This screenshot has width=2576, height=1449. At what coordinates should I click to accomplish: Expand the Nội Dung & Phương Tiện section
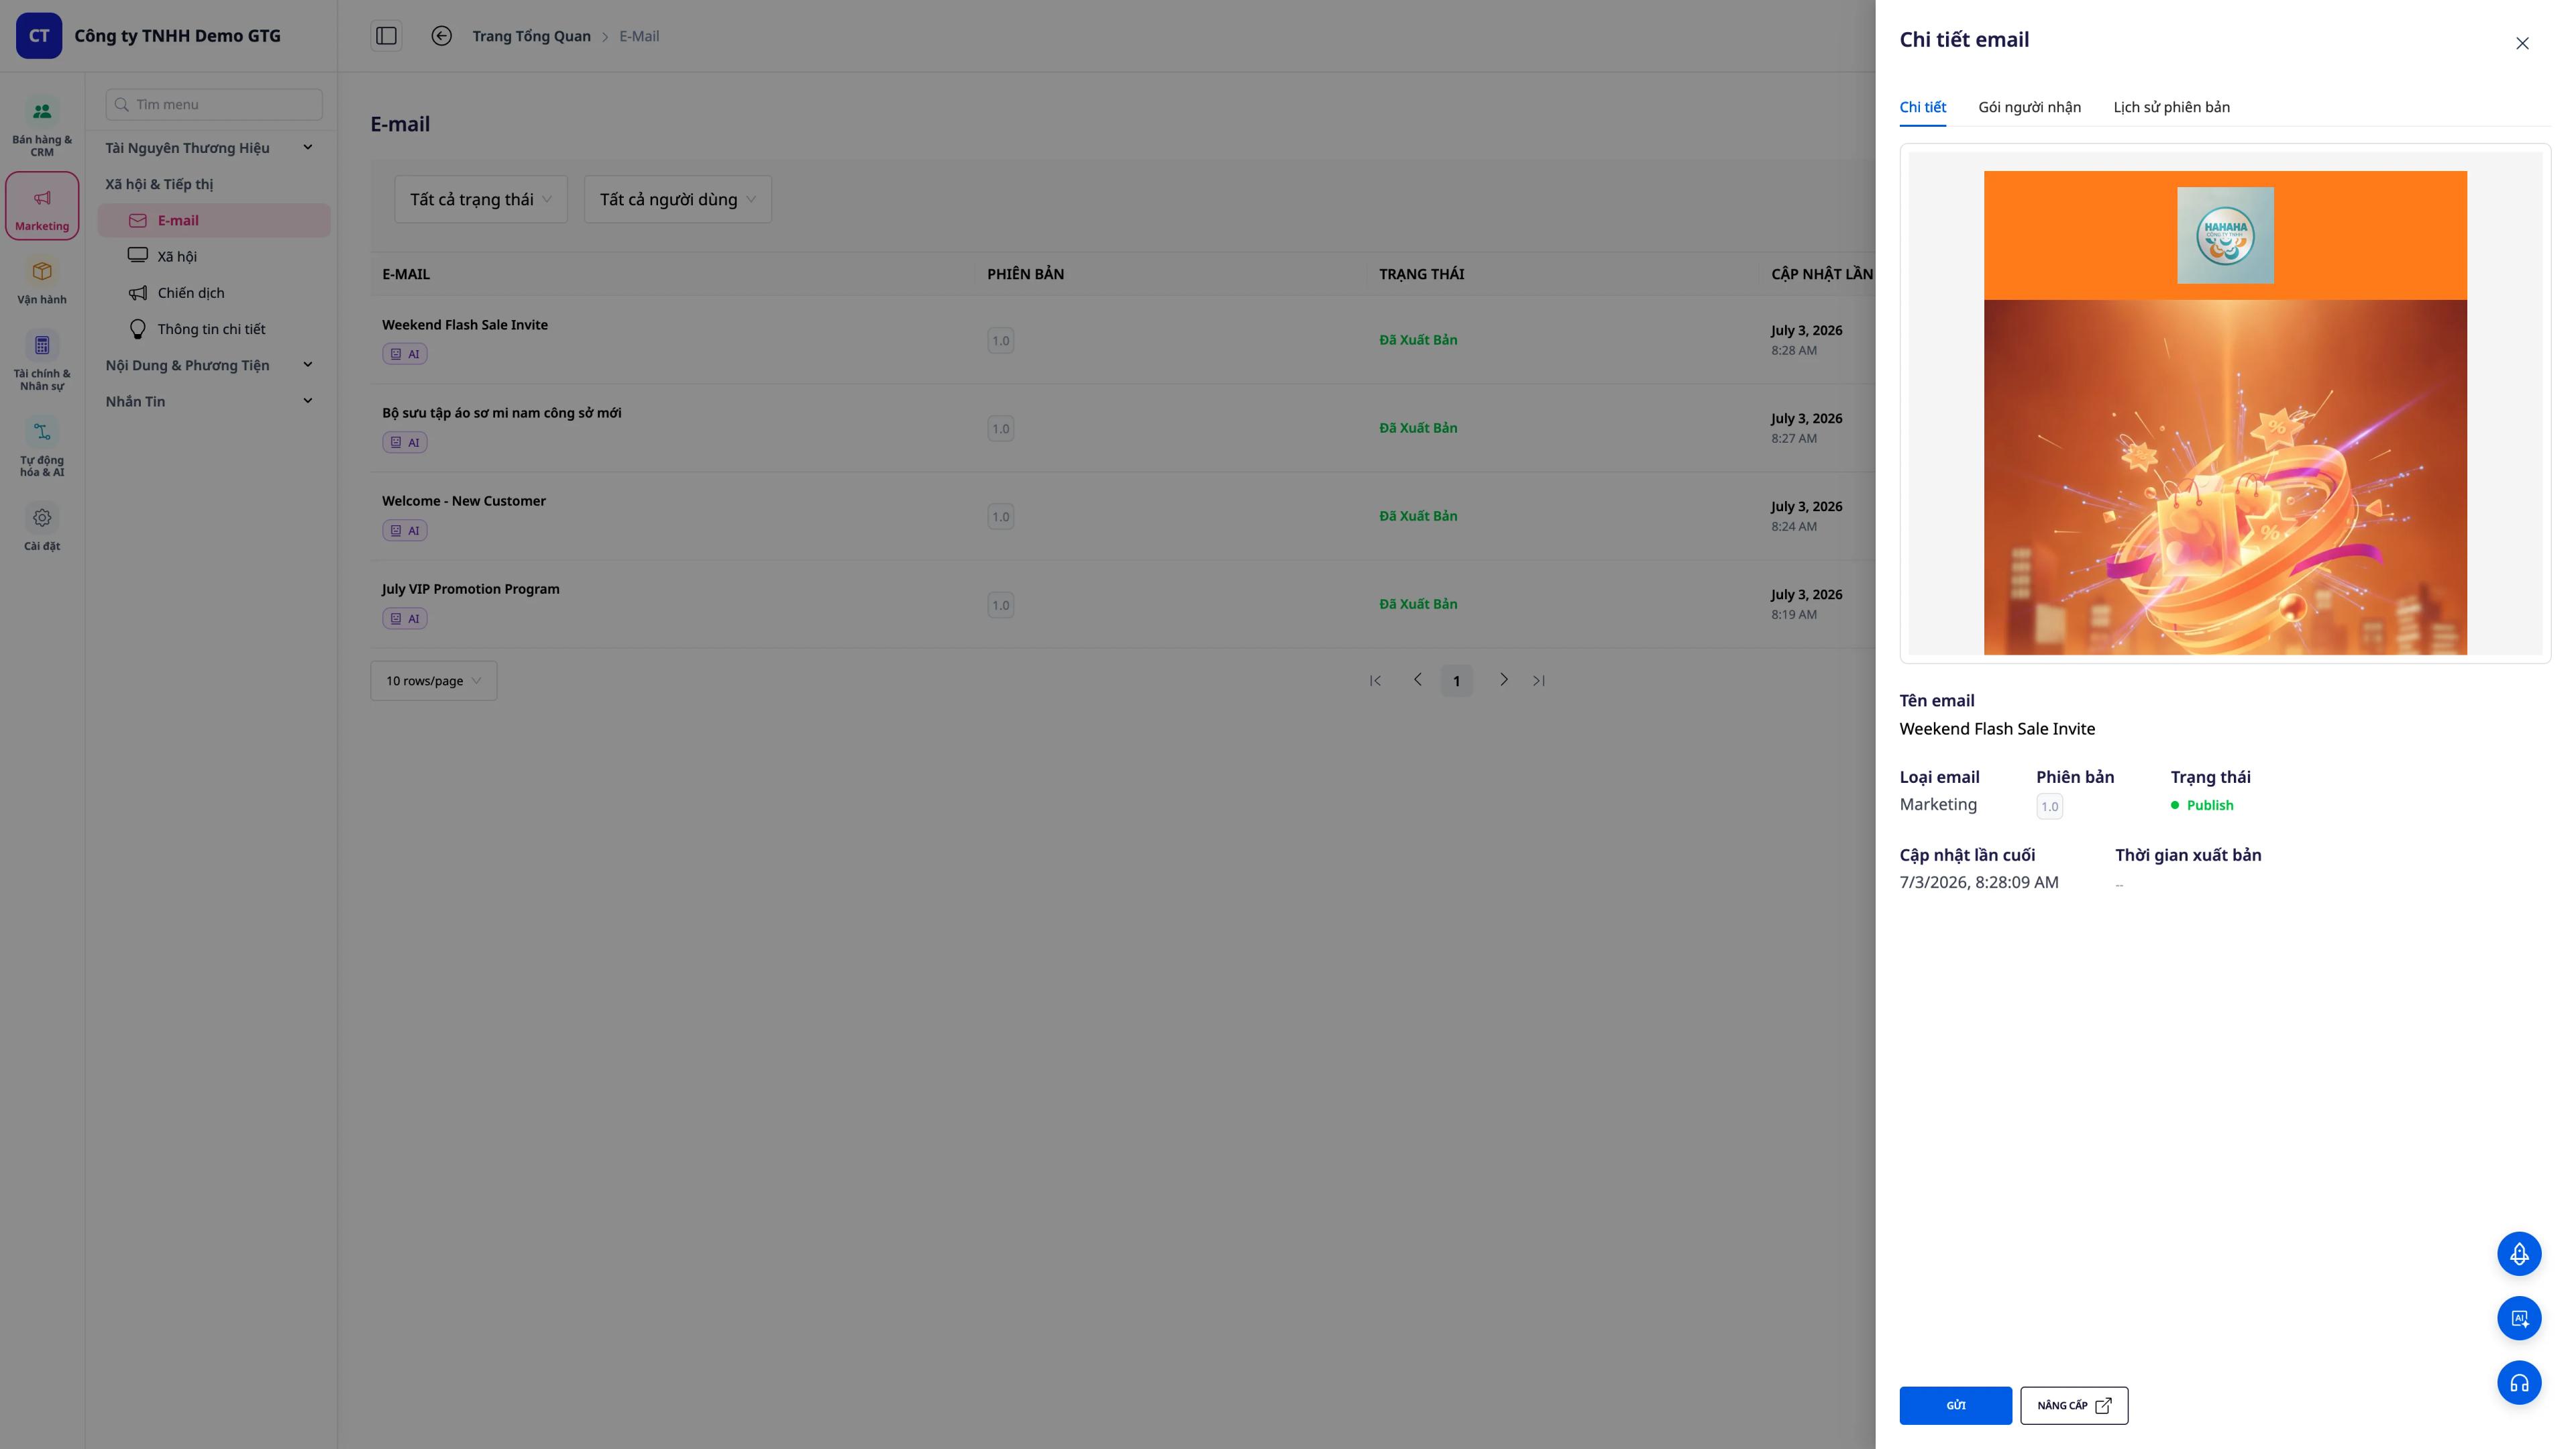(210, 365)
